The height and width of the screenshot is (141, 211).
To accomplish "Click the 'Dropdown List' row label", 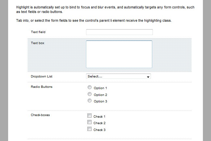I will pos(42,76).
